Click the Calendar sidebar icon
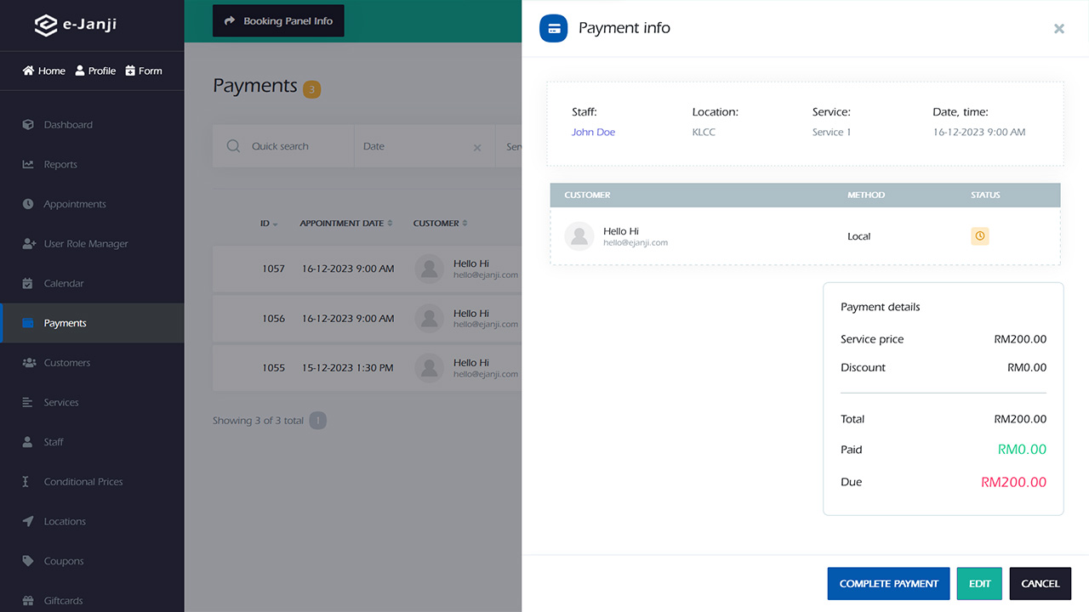 (28, 283)
